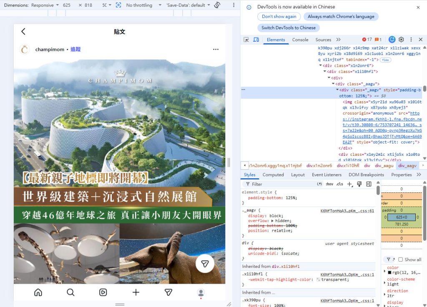
Task: Click the info icon in language banner
Action: [x=249, y=7]
